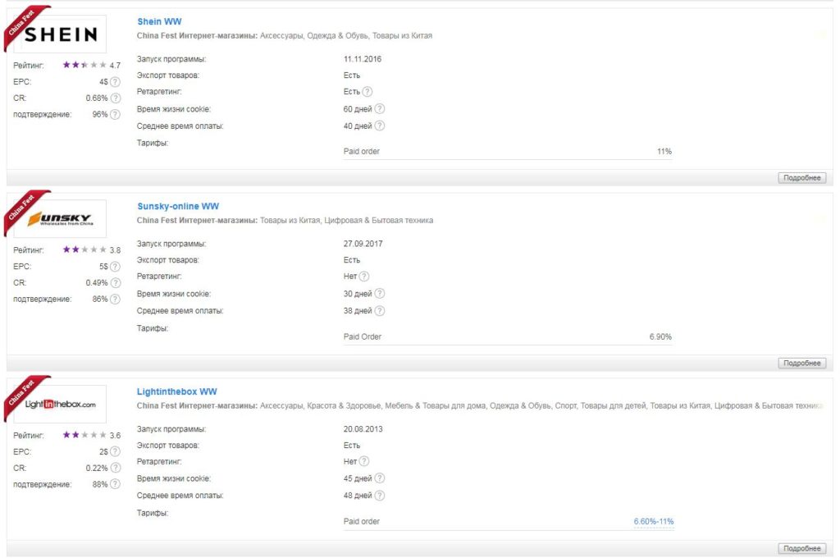The height and width of the screenshot is (558, 840).
Task: Click the Подробнее button for Lightinthebox
Action: coord(802,548)
